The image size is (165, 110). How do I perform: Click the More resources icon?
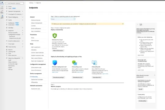click(7, 55)
